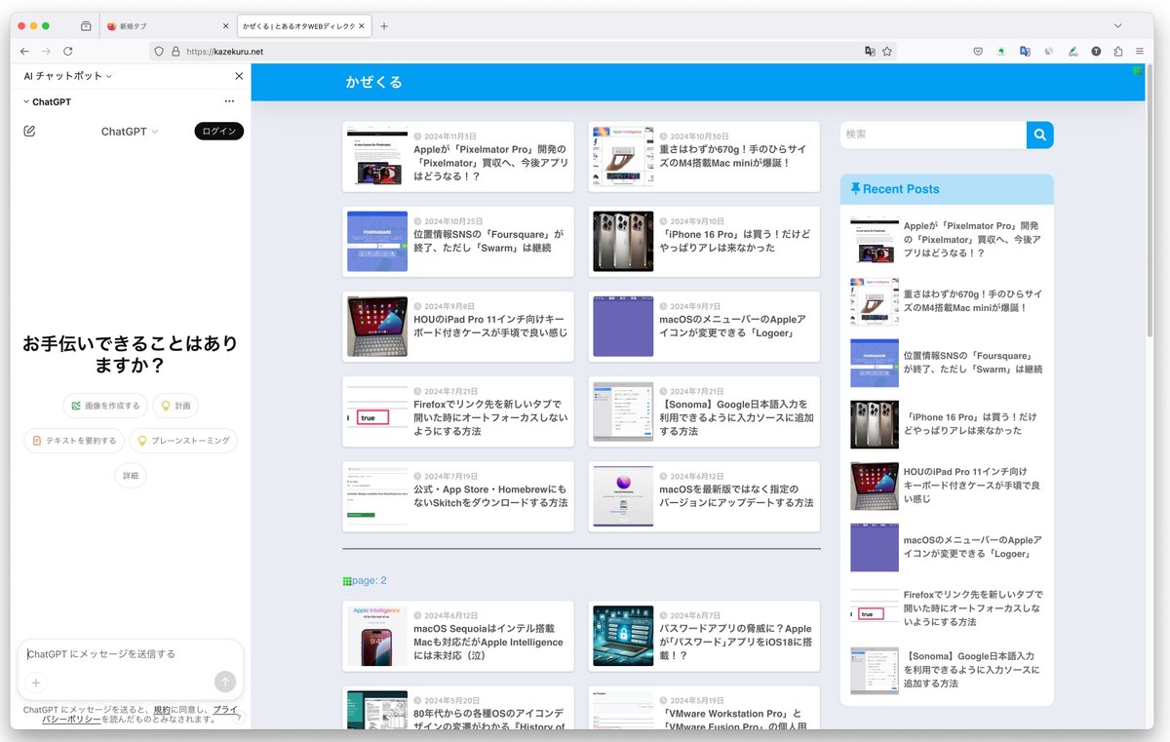Open the tracking protection shield icon
The width and height of the screenshot is (1170, 742).
pyautogui.click(x=159, y=52)
